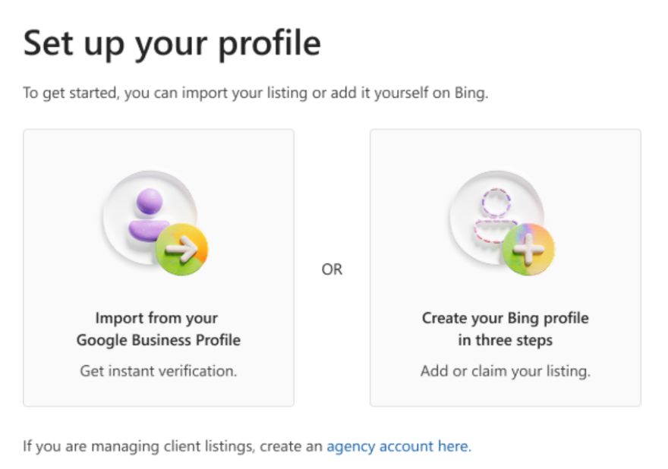This screenshot has height=469, width=668.
Task: Click "Create your Bing profile in three steps" title
Action: click(x=505, y=329)
